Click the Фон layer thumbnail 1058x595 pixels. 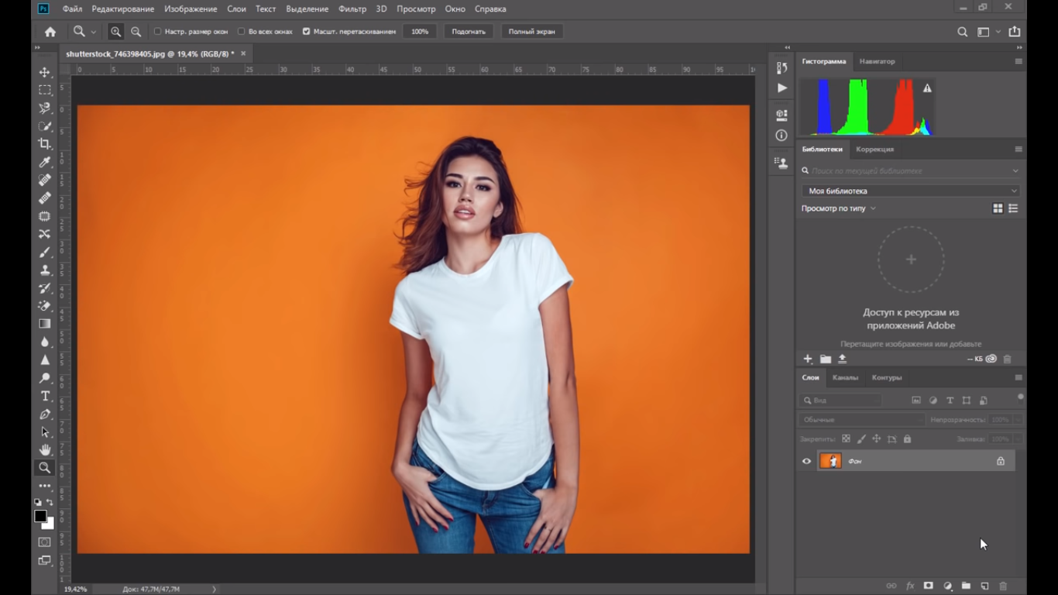point(830,461)
